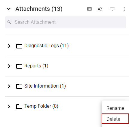Screen dimensions: 129x127
Task: Focus the Search Attachment field
Action: click(x=66, y=22)
